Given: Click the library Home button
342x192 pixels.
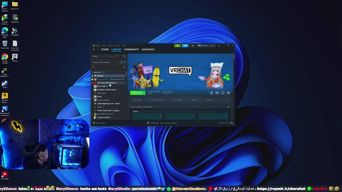Looking at the screenshot, I should point(106,56).
